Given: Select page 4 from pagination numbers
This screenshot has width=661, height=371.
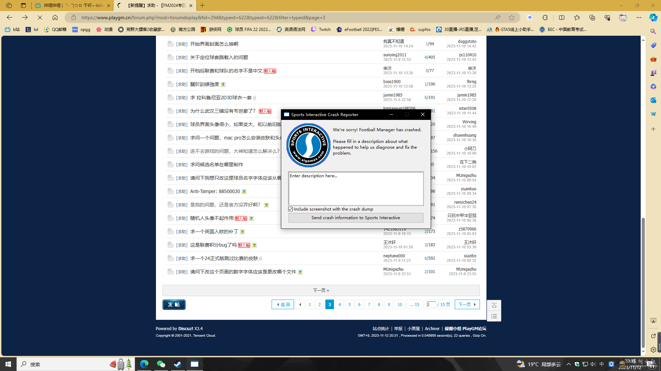Looking at the screenshot, I should [339, 304].
